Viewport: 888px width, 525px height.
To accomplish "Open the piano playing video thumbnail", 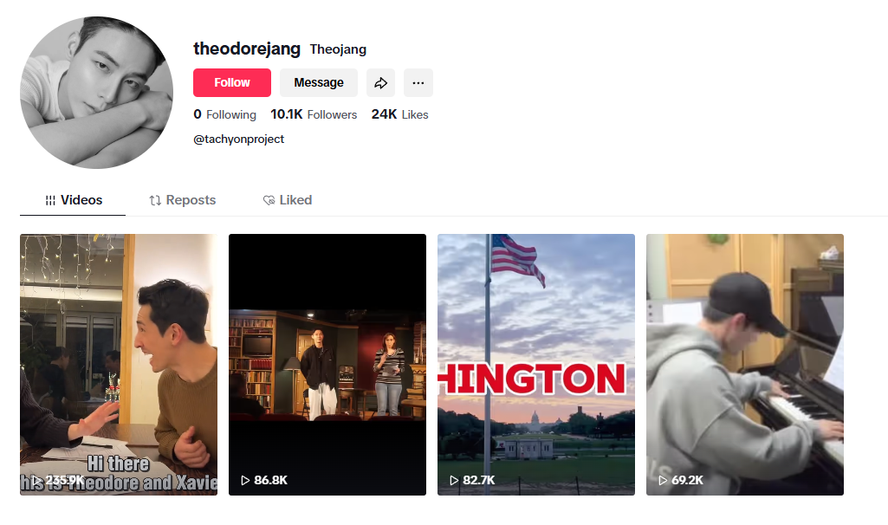I will click(745, 365).
